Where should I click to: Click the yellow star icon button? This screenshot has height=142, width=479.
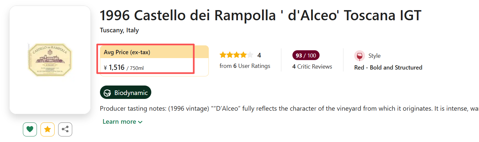(x=47, y=130)
